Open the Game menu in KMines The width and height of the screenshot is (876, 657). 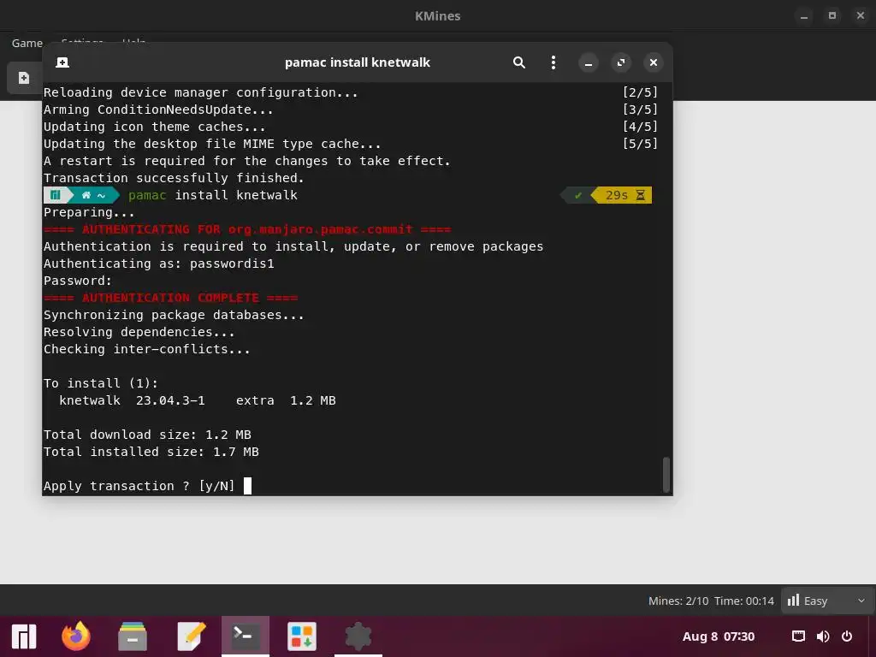tap(27, 43)
